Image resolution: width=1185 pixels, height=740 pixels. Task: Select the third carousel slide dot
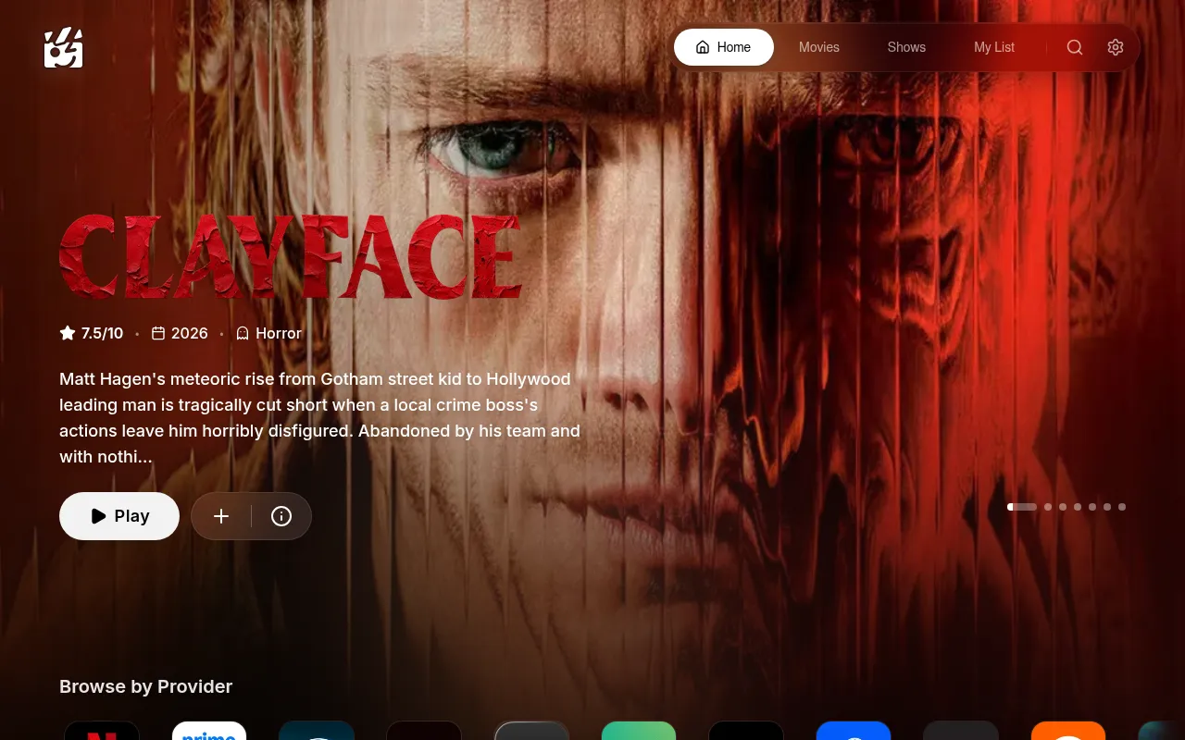[1063, 507]
